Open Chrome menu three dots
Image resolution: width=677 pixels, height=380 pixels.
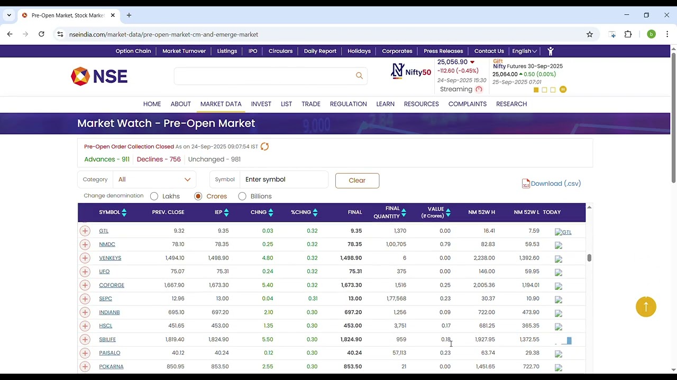click(x=667, y=34)
